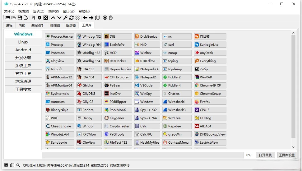Open the 选项(O) menu
Screen dimensions: 302x171
click(39, 11)
